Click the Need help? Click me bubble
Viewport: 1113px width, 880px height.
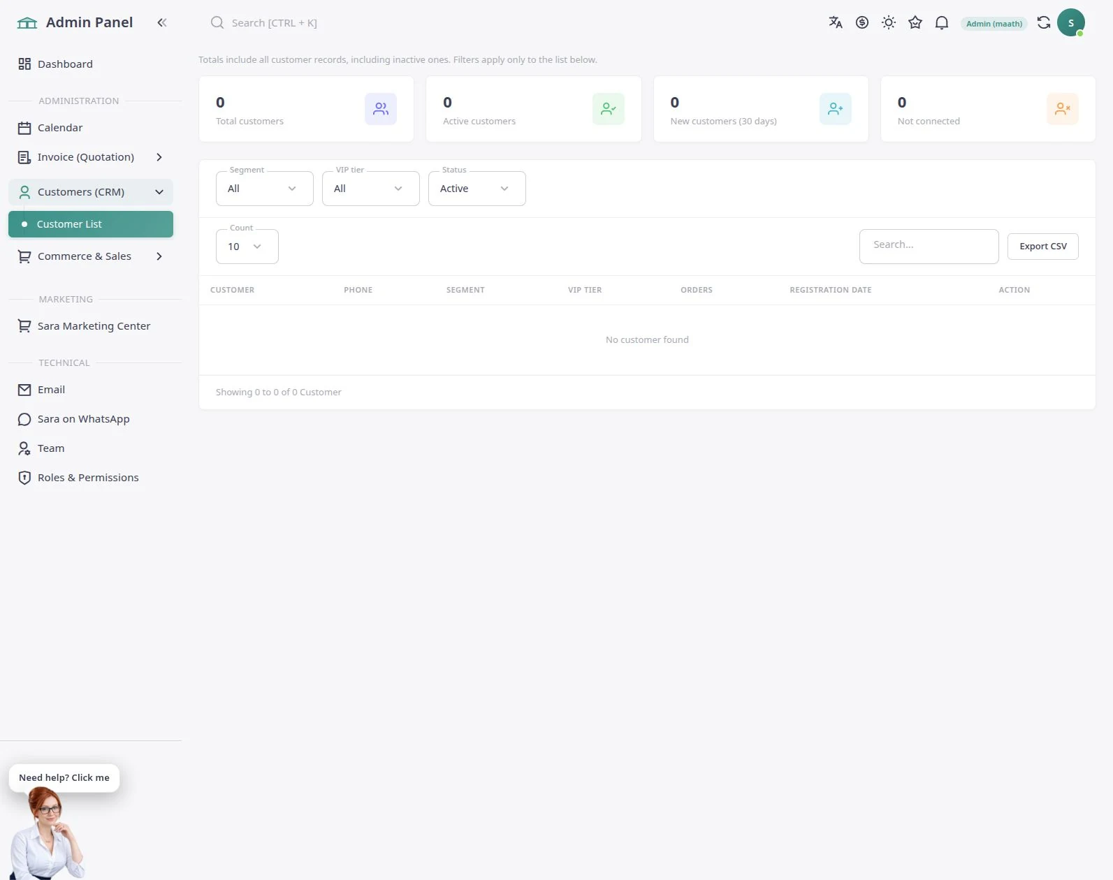click(x=64, y=778)
